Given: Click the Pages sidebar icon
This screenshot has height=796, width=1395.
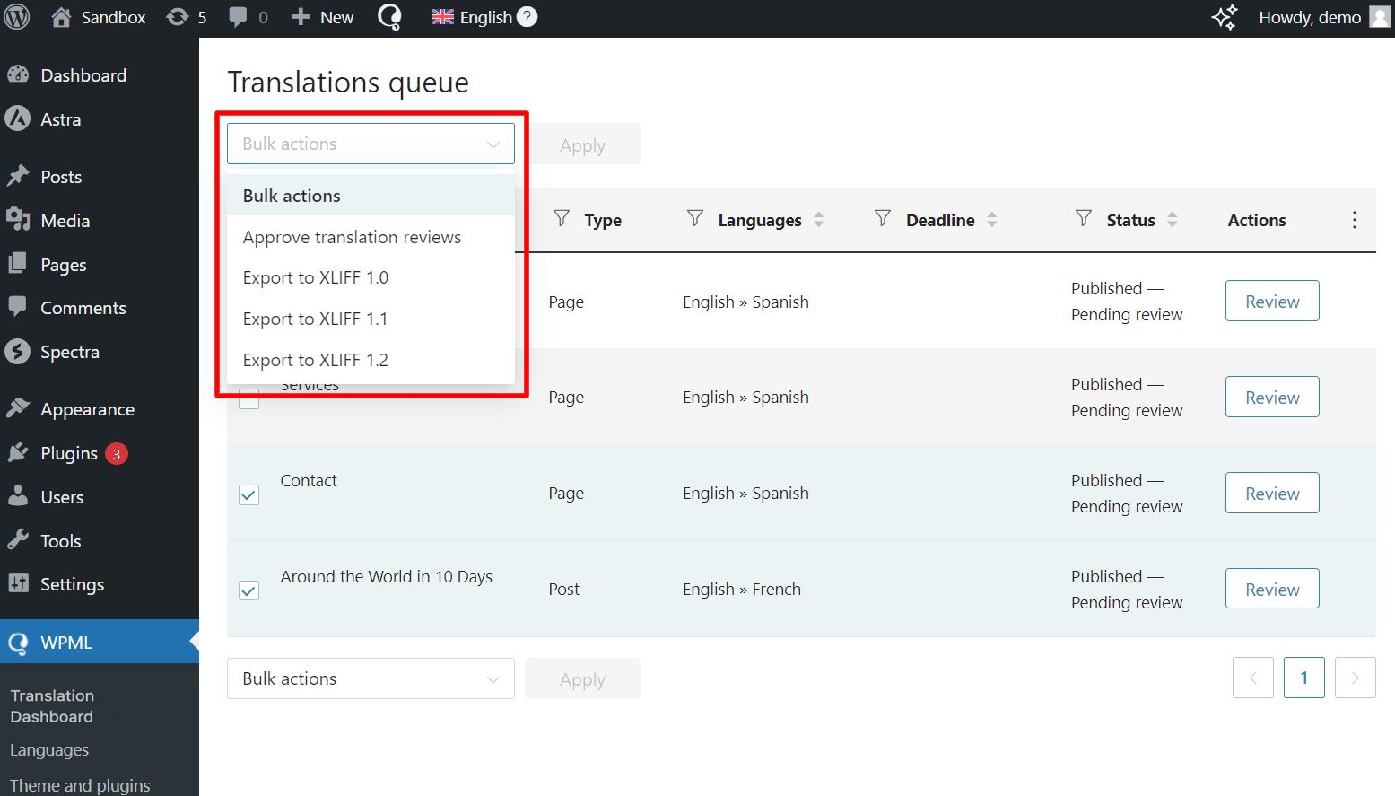Looking at the screenshot, I should click(18, 264).
